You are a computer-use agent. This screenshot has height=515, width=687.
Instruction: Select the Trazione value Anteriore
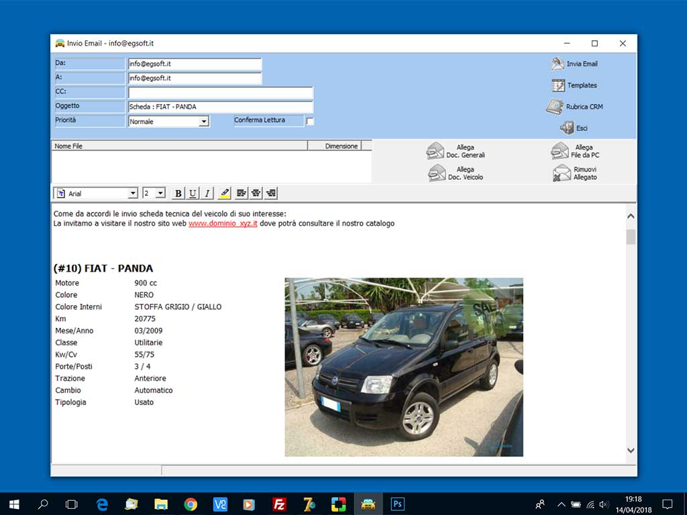150,378
